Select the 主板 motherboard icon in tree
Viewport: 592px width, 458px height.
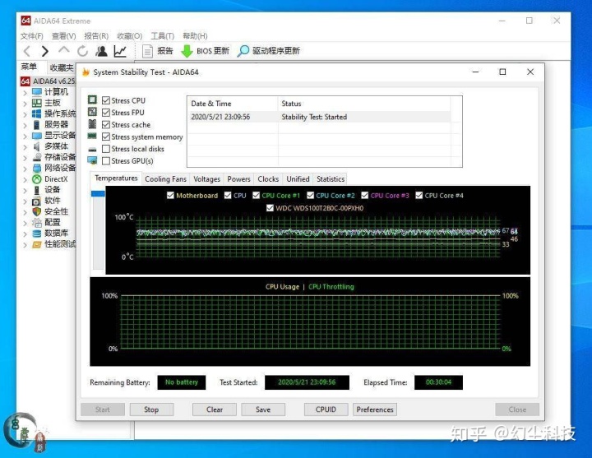click(x=37, y=103)
